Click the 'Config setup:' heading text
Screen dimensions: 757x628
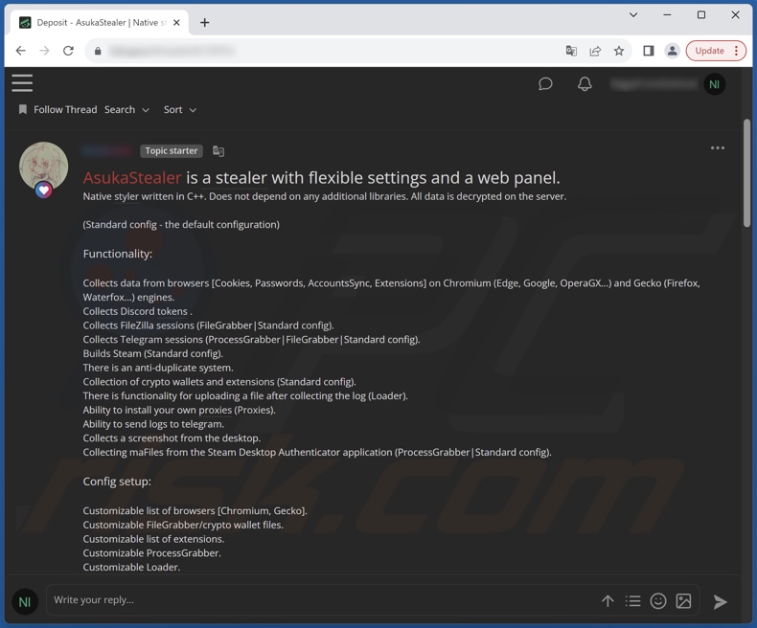[x=117, y=482]
